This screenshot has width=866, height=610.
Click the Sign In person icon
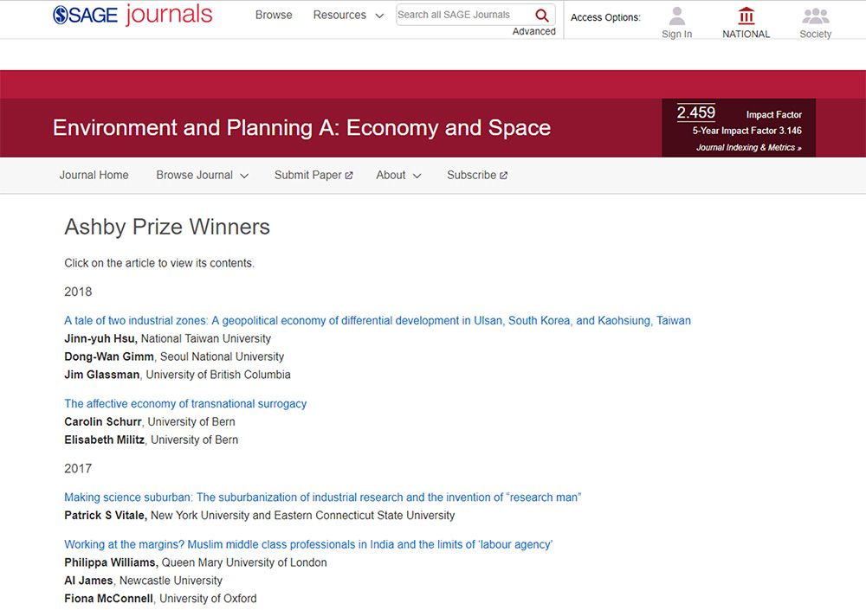pyautogui.click(x=677, y=16)
